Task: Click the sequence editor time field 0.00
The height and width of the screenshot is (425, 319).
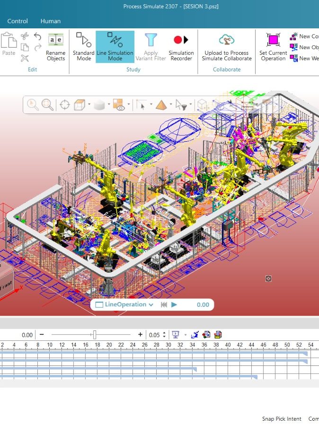Action: (27, 335)
